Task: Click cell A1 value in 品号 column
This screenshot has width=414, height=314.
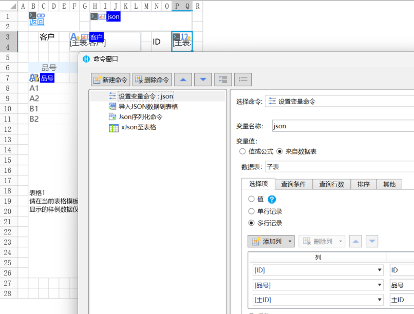Action: point(34,88)
